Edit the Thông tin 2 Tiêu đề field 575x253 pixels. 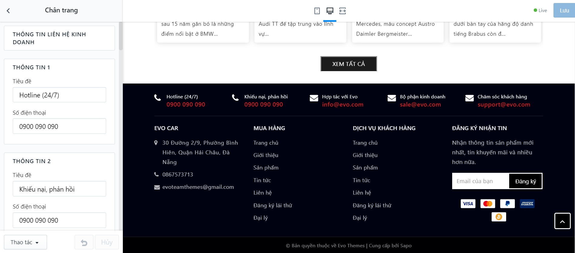[x=59, y=189]
